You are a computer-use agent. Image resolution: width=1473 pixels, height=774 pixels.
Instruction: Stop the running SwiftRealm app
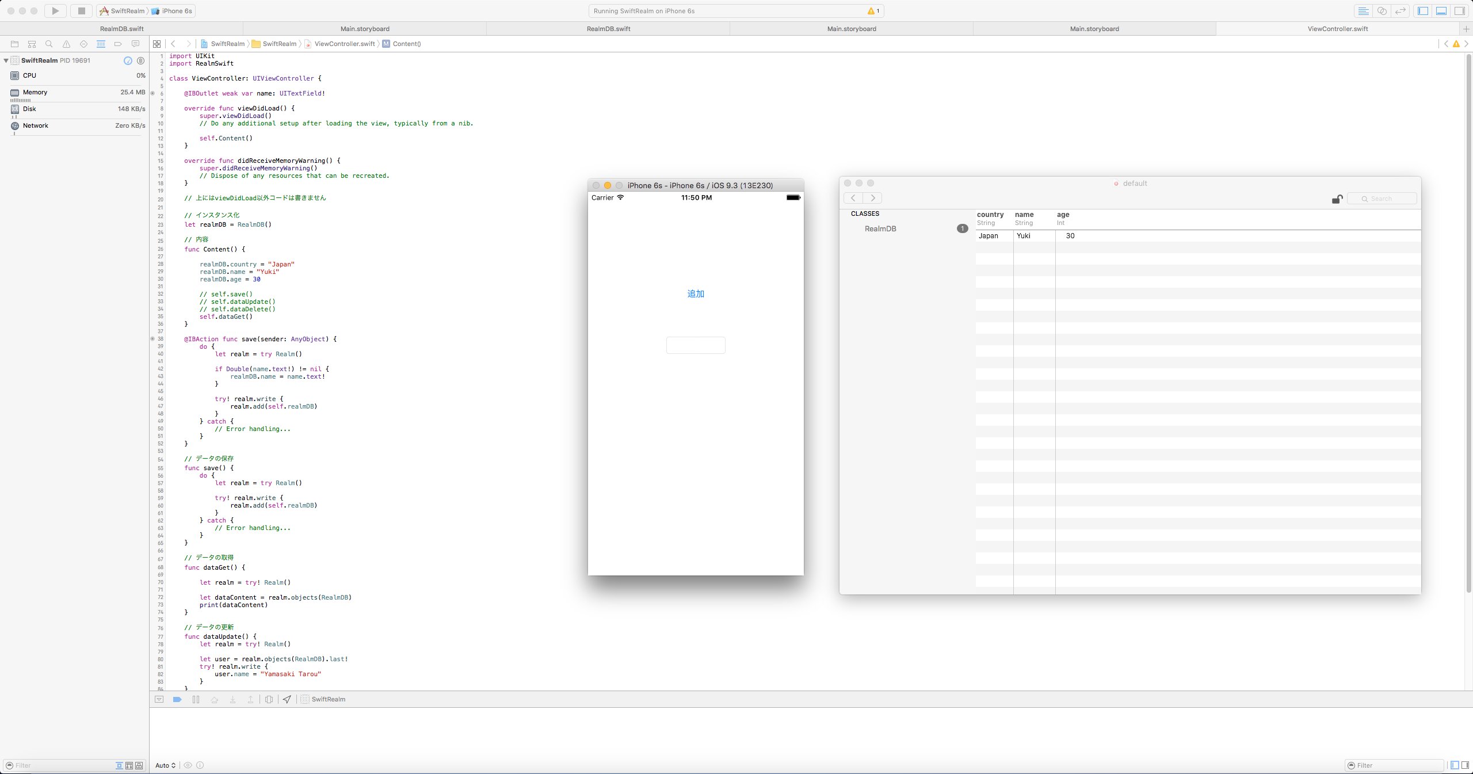point(81,11)
